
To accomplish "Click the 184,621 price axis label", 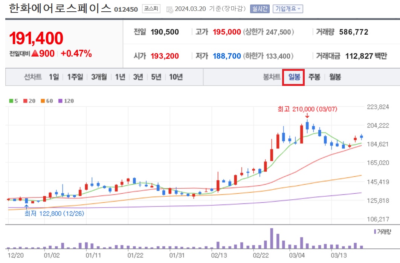I will pos(378,144).
